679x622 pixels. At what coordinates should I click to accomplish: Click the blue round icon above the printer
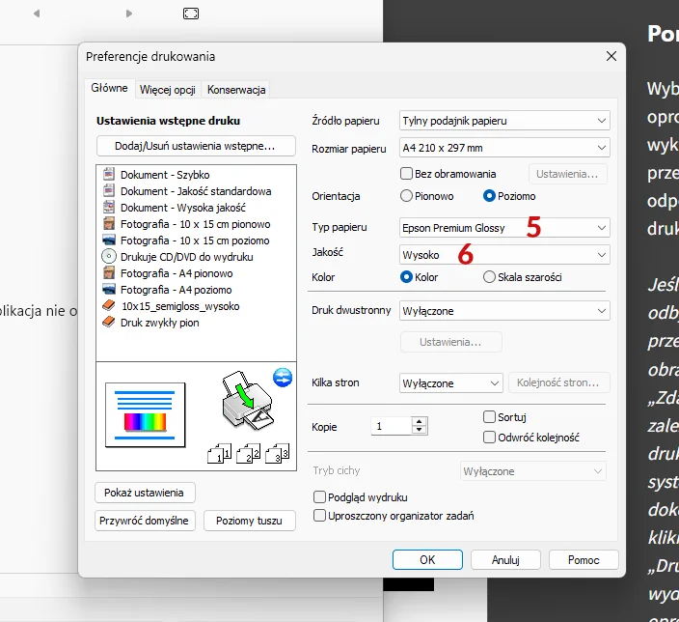(x=283, y=377)
